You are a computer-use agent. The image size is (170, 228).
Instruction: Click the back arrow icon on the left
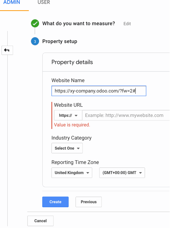7,50
